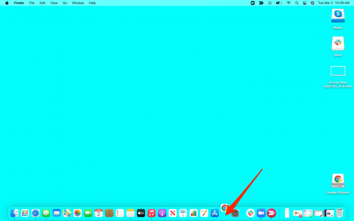Launch Safari from the Dock
The image size is (354, 221).
point(35,213)
